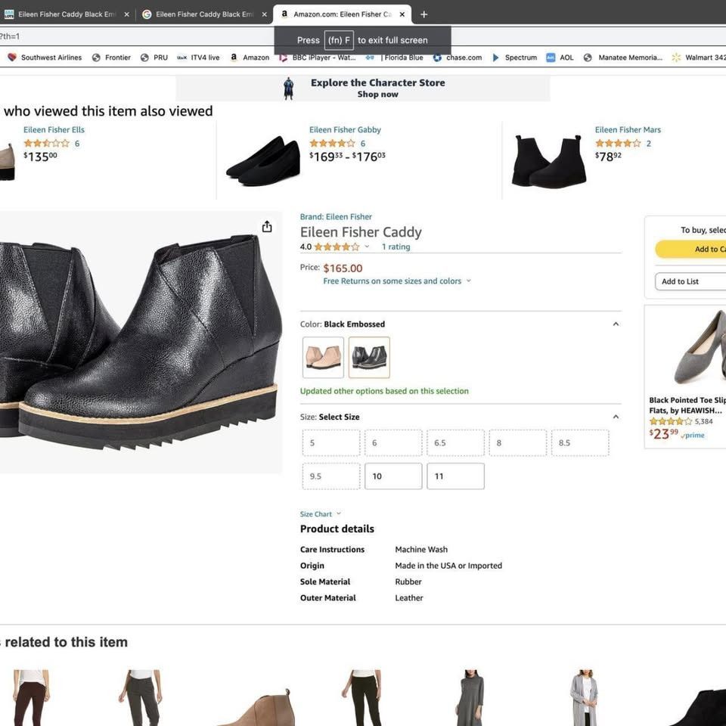Select size 8

click(517, 442)
